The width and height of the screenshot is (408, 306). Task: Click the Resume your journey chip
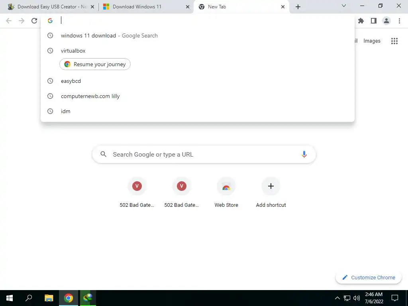pyautogui.click(x=95, y=64)
